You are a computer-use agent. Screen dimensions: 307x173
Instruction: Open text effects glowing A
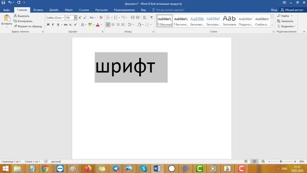[x=83, y=25]
